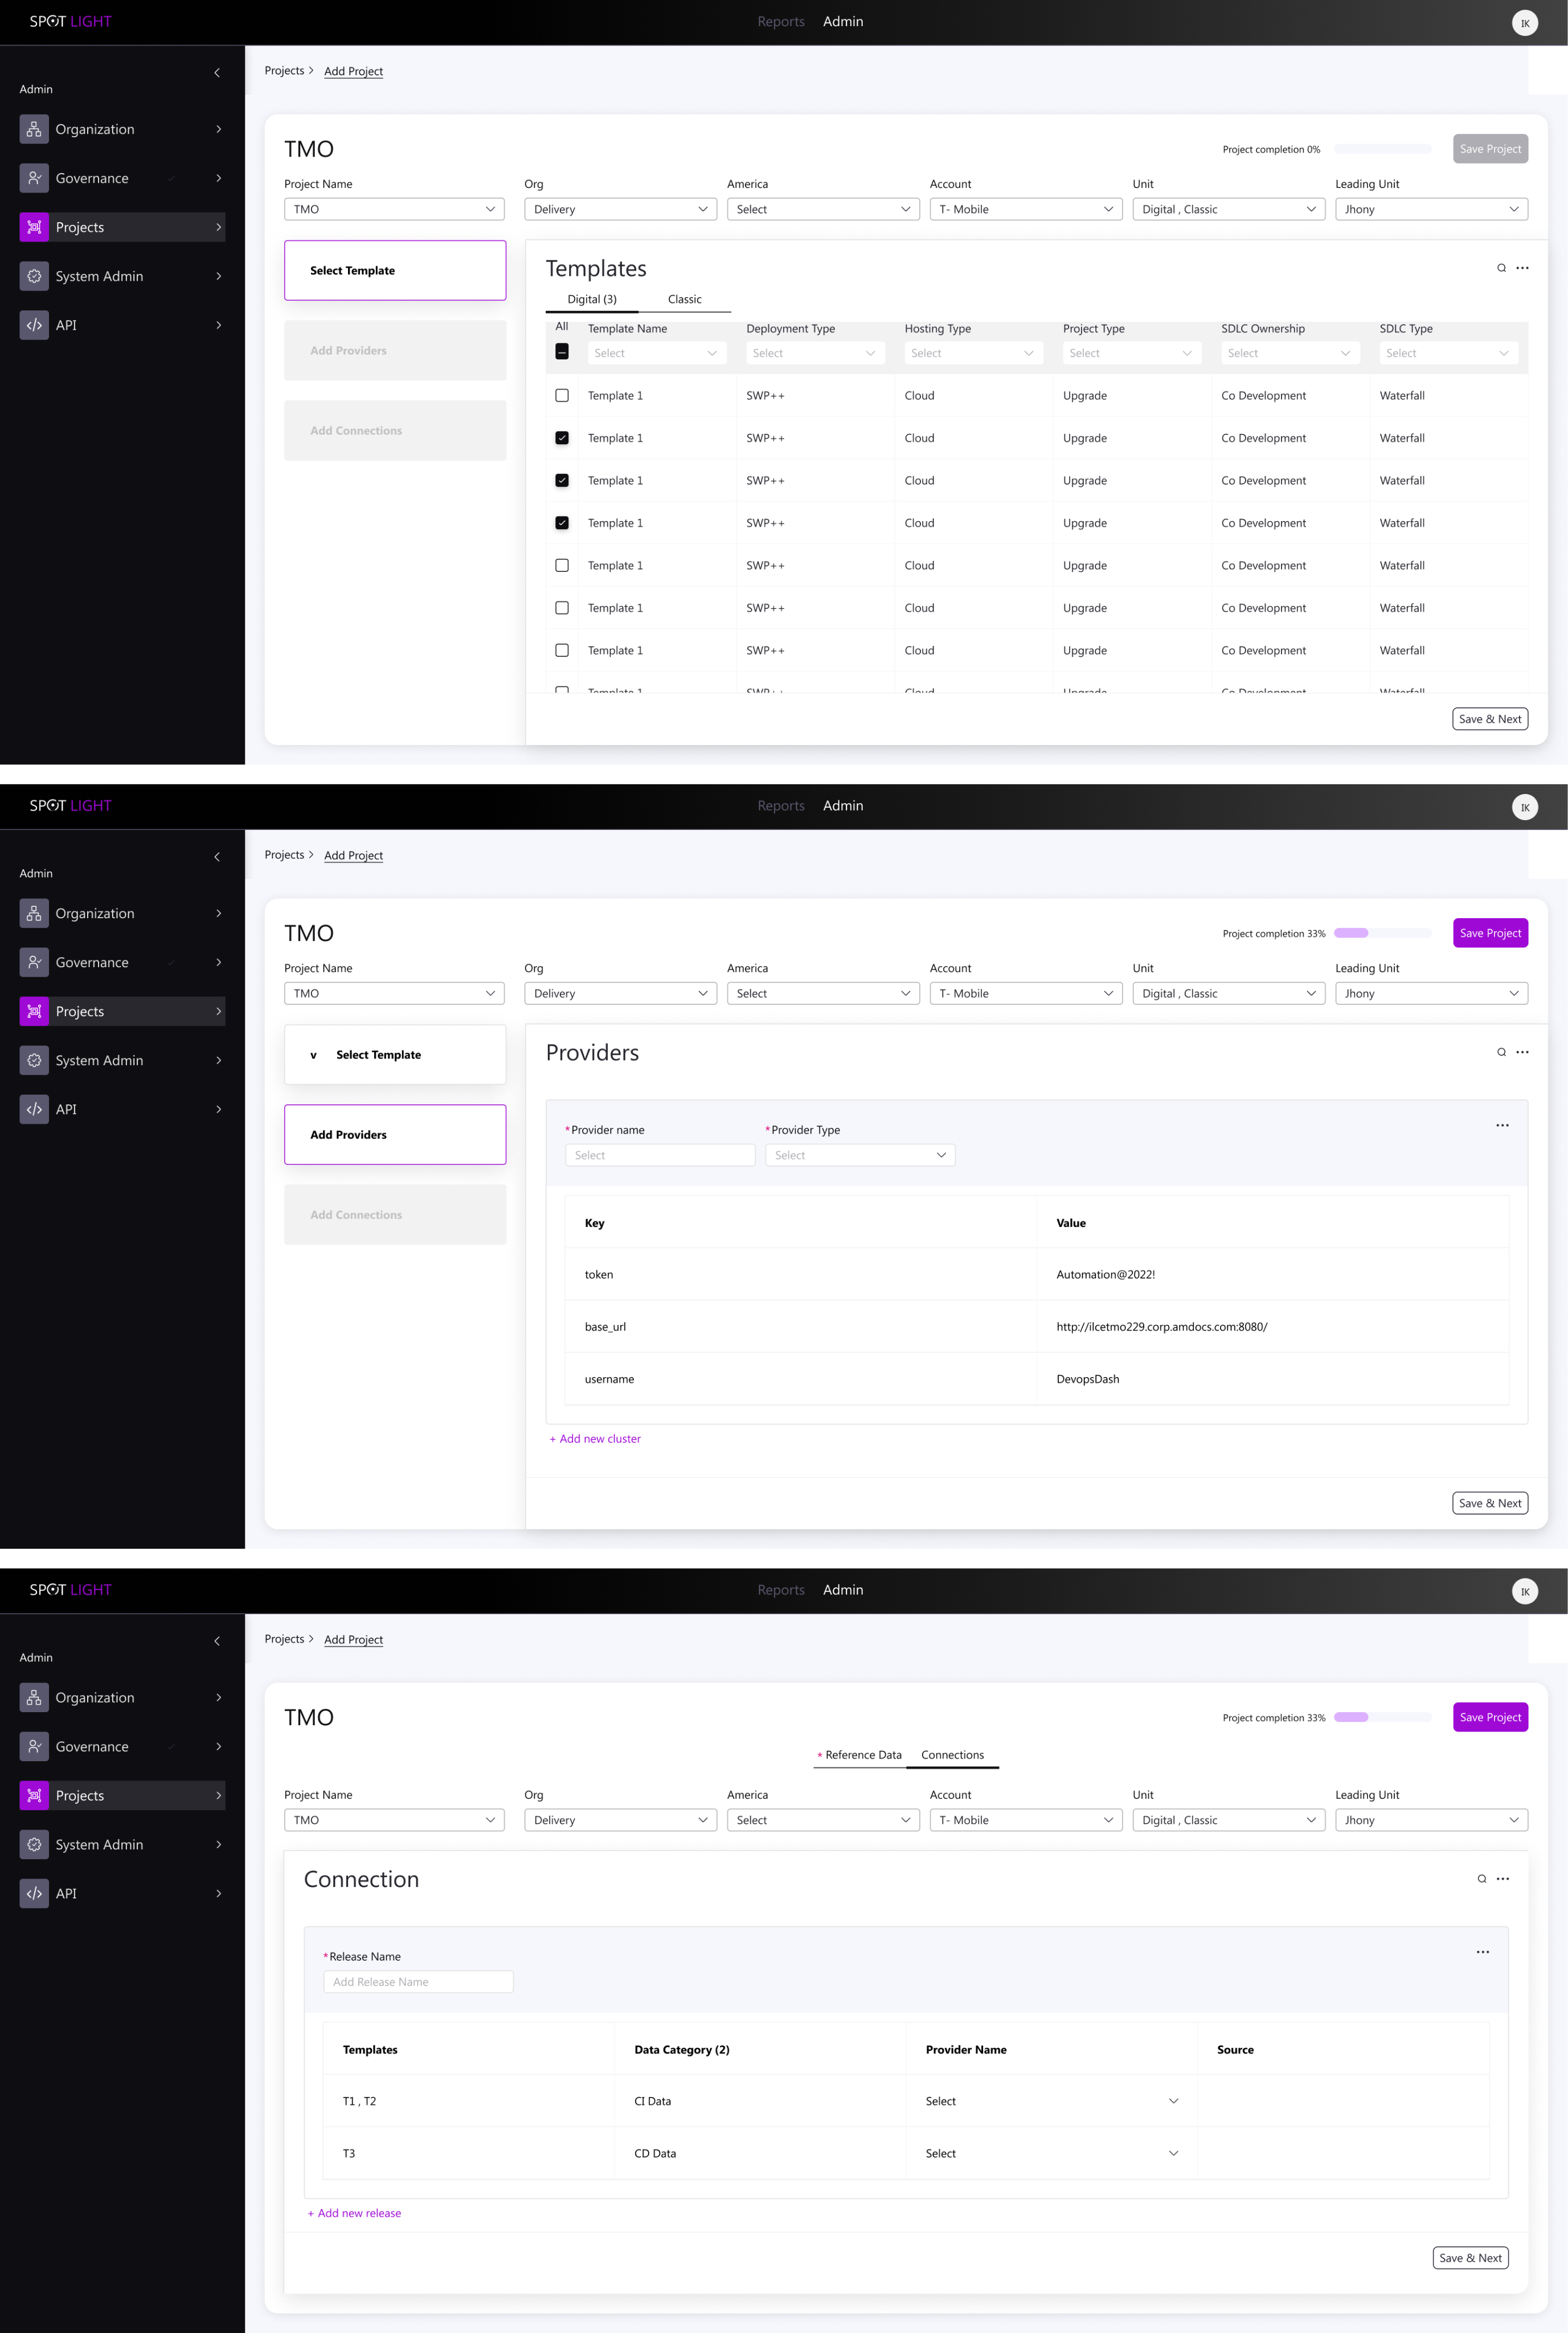Open the Template Name filter dropdown
The image size is (1568, 2333).
[x=656, y=353]
